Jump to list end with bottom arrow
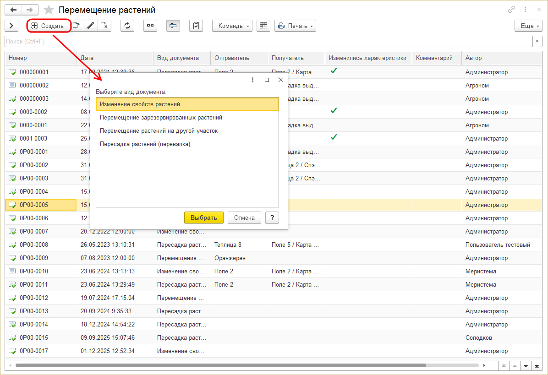The image size is (548, 375). [x=537, y=365]
